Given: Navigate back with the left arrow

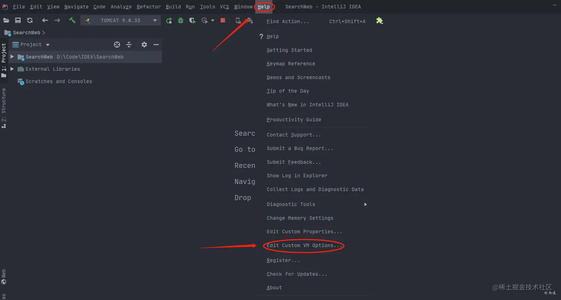Looking at the screenshot, I should click(x=45, y=20).
